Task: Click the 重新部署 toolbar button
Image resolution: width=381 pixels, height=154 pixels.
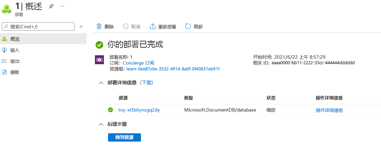Action: click(163, 27)
